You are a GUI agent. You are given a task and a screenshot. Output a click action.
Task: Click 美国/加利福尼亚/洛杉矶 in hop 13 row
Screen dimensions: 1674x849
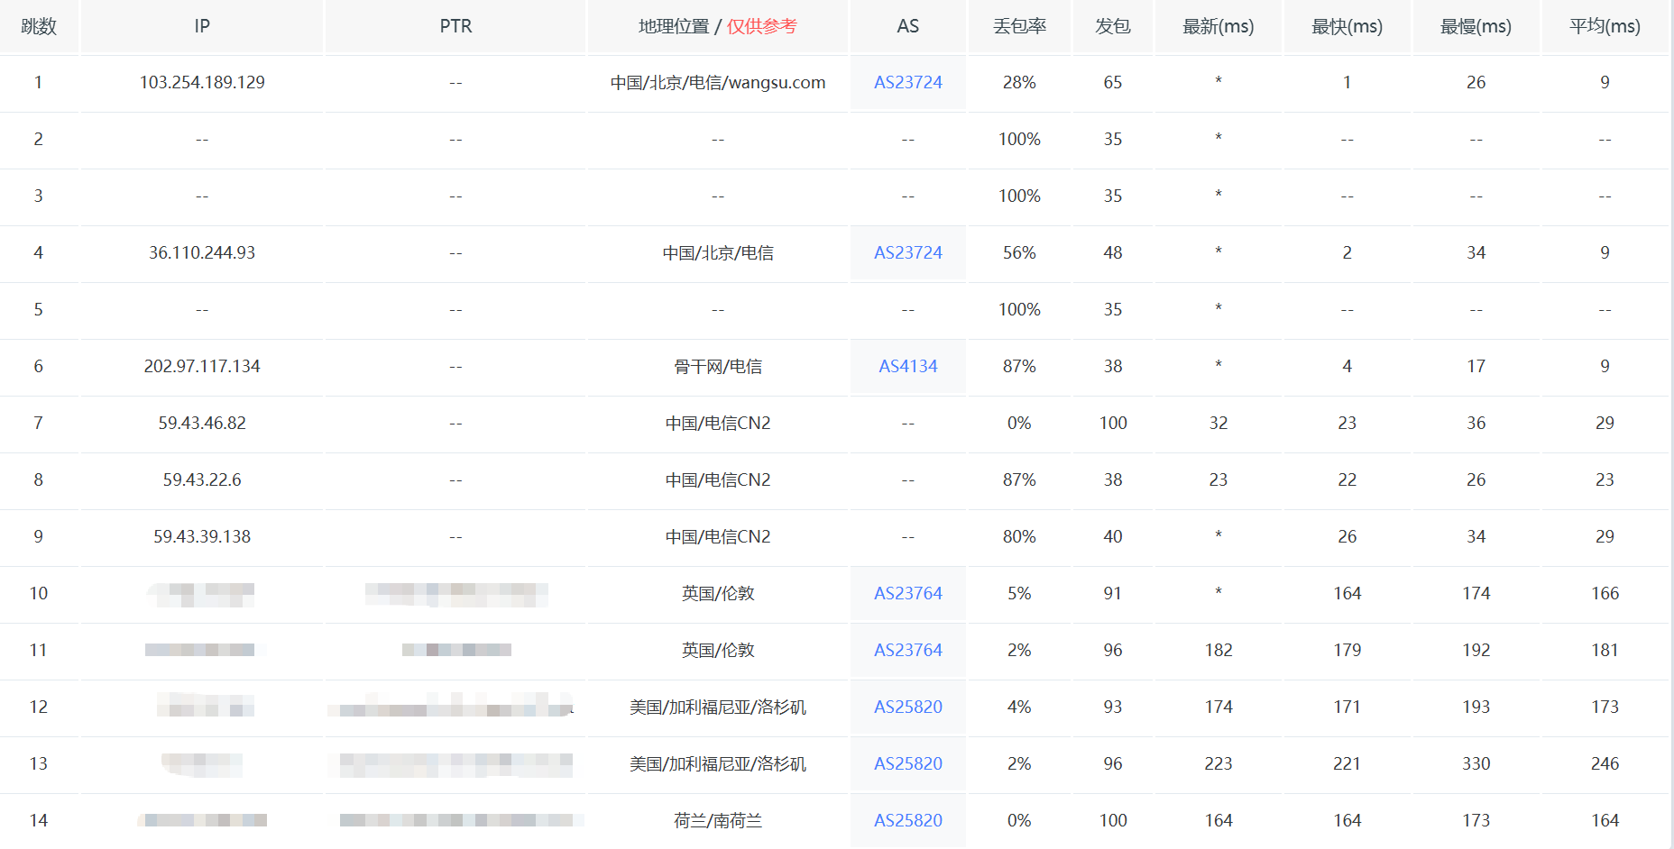point(718,763)
